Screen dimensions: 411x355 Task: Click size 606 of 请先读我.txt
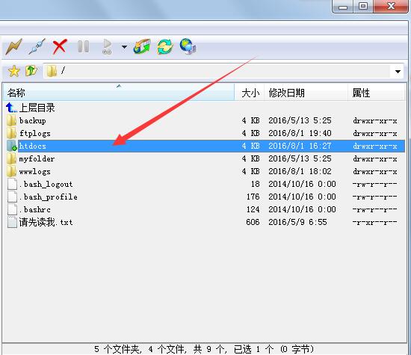pyautogui.click(x=253, y=222)
